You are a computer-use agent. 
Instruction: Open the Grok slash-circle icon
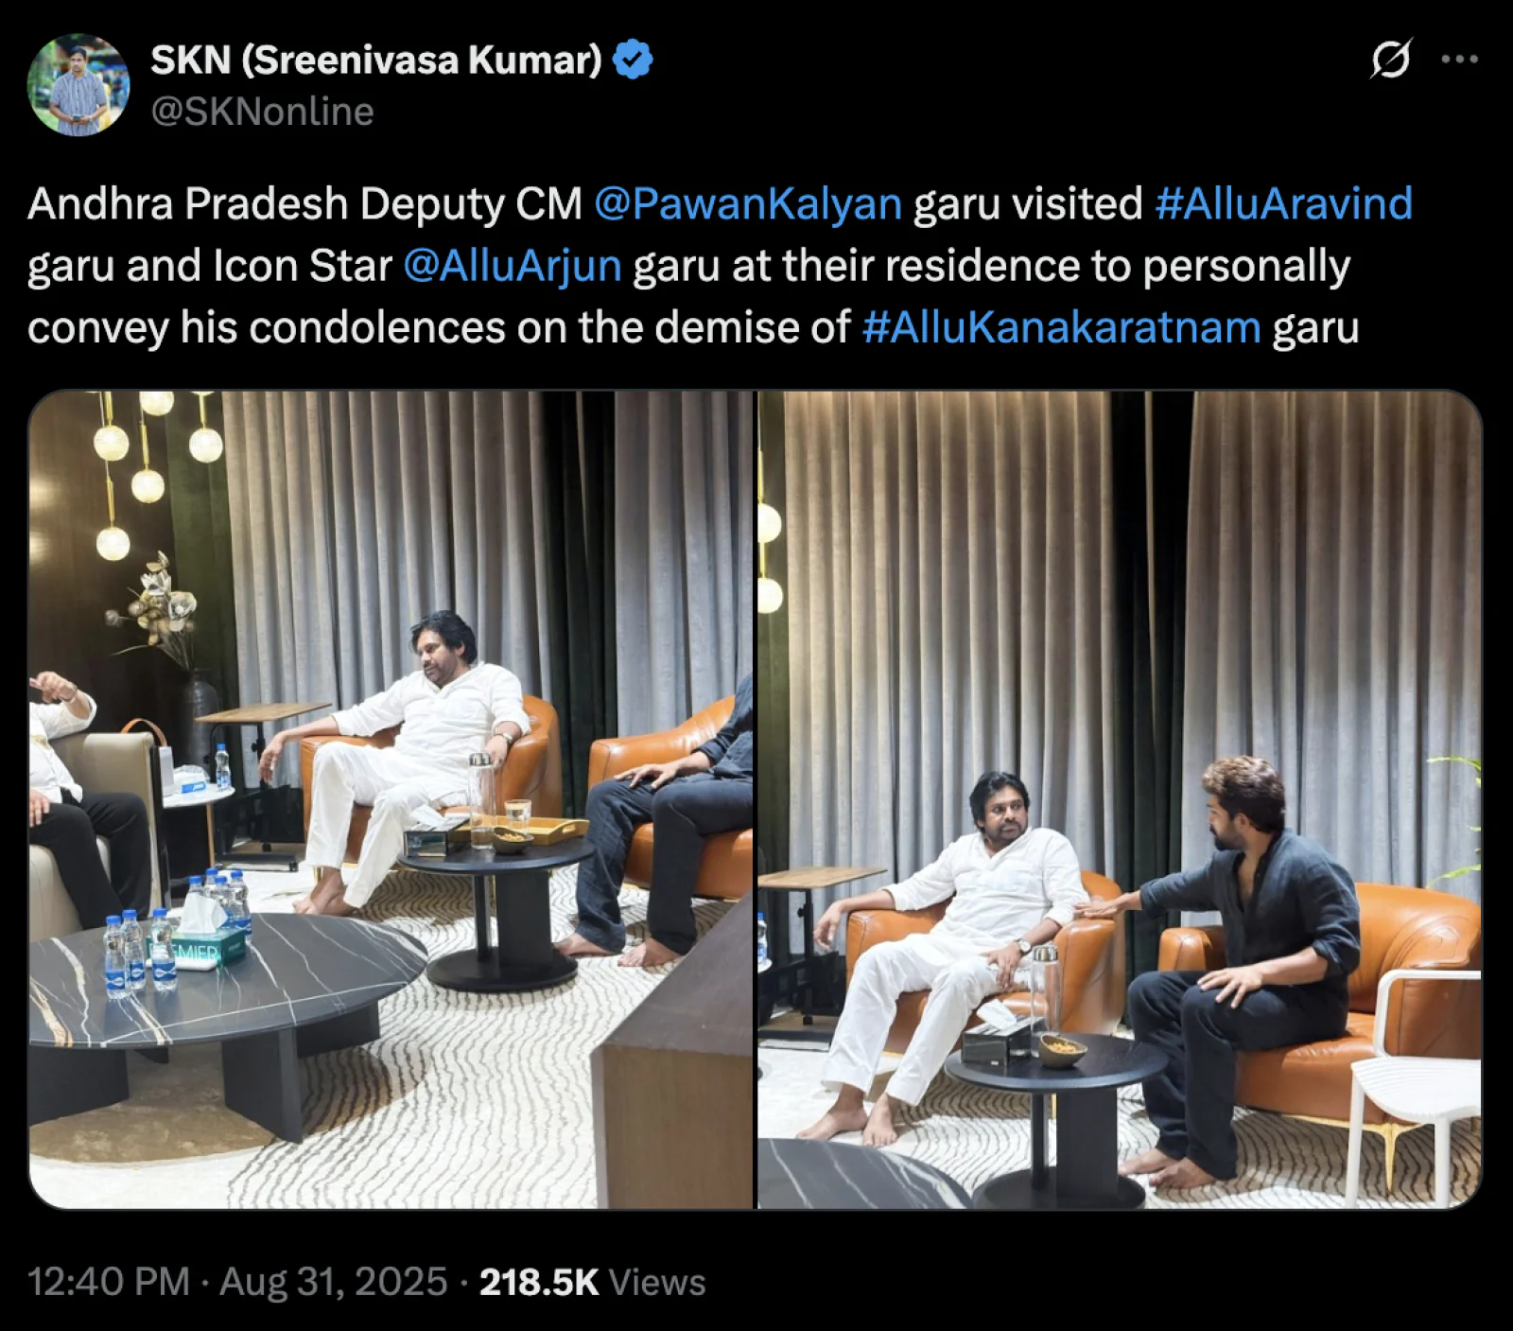[1391, 59]
